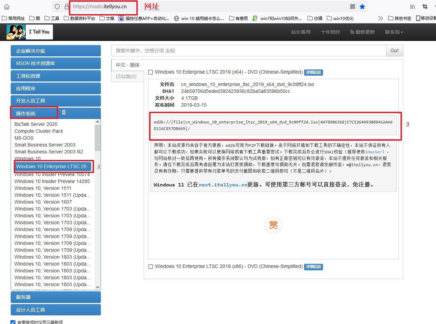This screenshot has height=324, width=436.
Task: Check the Windows 10 Enterprise LTSC 2019 x64 checkbox
Action: 150,72
